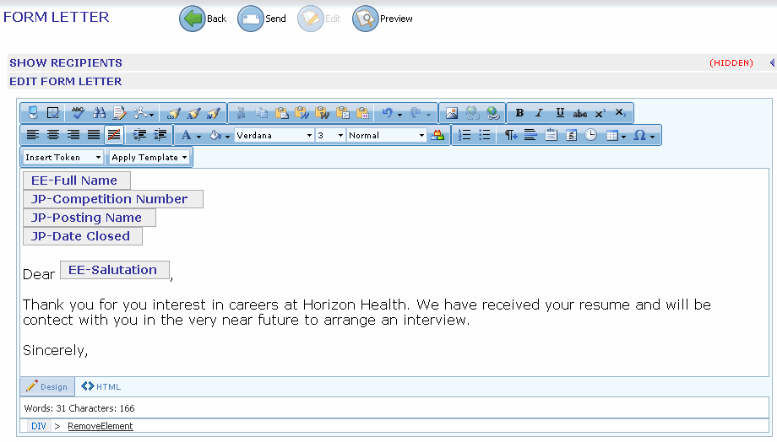Select the DIV element path
Image resolution: width=777 pixels, height=442 pixels.
click(x=39, y=426)
